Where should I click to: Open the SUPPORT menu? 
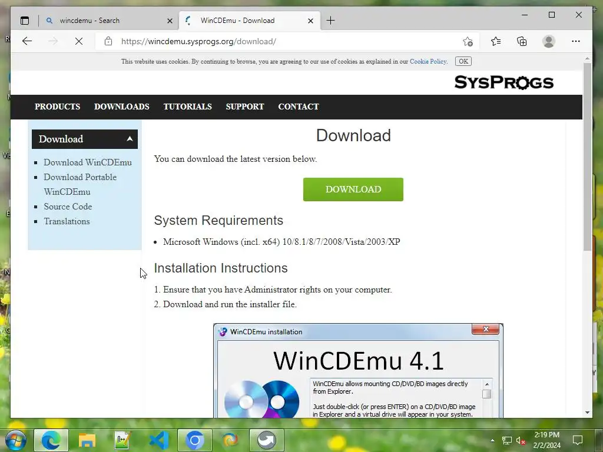(245, 107)
